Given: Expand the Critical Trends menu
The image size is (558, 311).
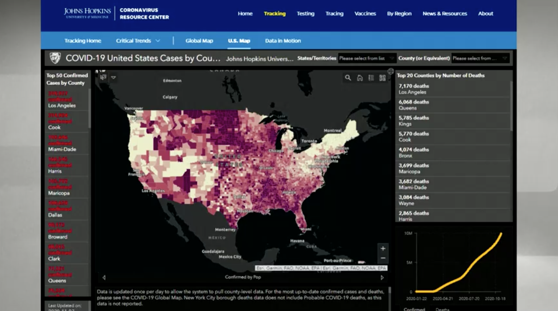Looking at the screenshot, I should (x=138, y=41).
